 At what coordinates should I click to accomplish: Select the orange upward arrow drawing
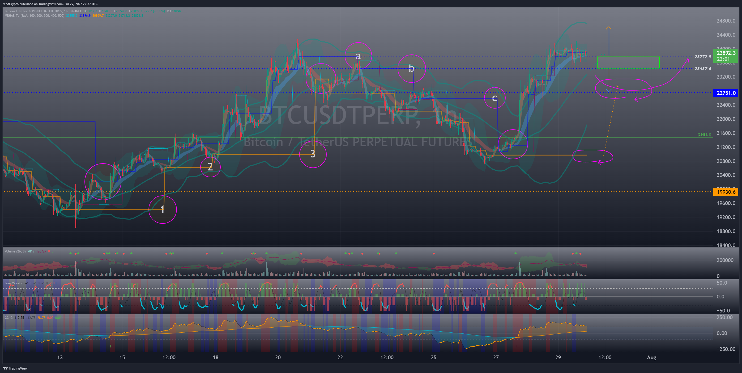click(609, 41)
